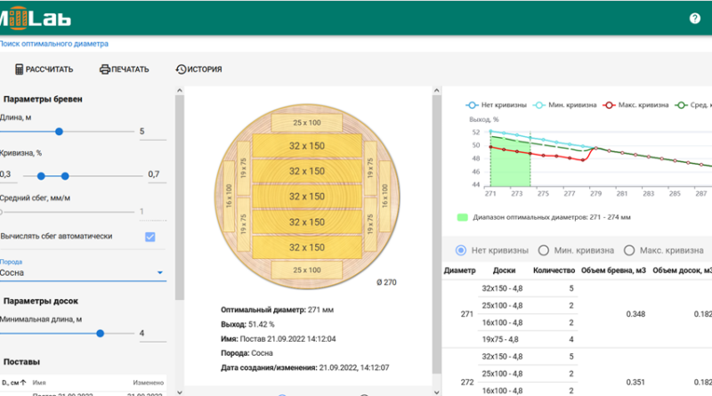The image size is (712, 396).
Task: Click the Минимальная длина slider handle
Action: 101,334
